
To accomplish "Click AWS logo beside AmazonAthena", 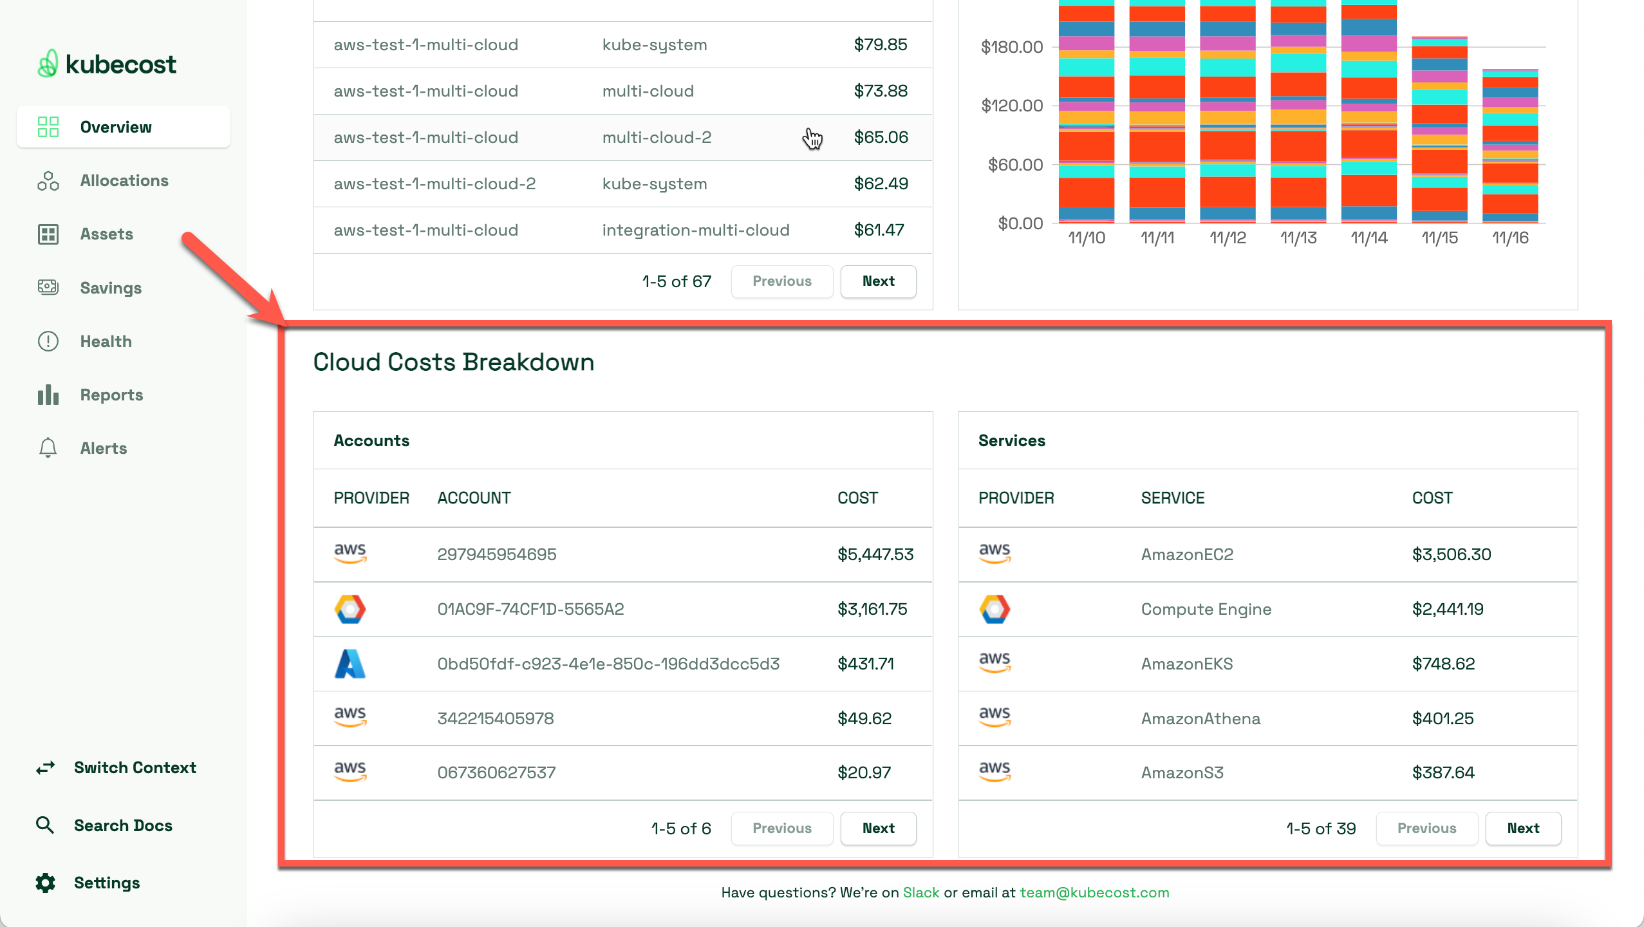I will coord(995,718).
